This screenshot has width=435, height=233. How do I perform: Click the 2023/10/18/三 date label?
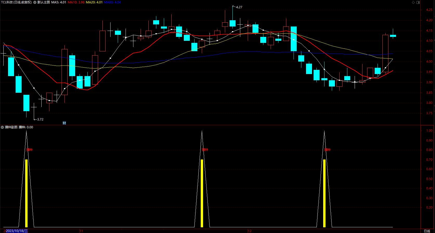pos(17,231)
